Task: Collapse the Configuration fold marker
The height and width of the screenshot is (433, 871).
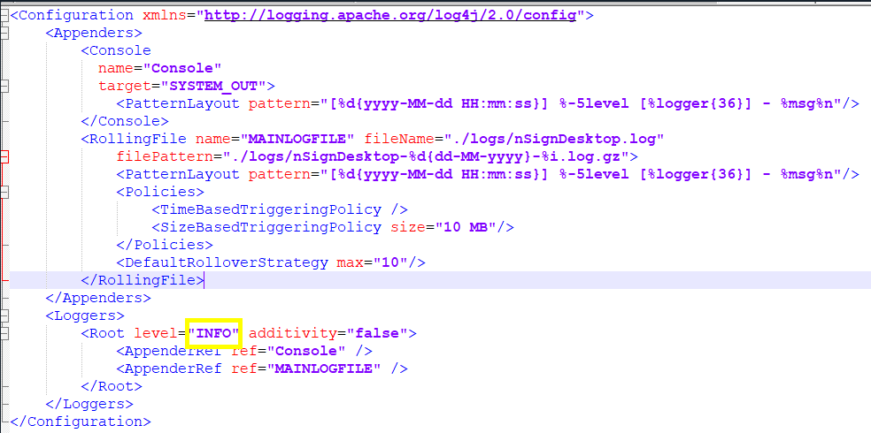Action: (x=4, y=15)
